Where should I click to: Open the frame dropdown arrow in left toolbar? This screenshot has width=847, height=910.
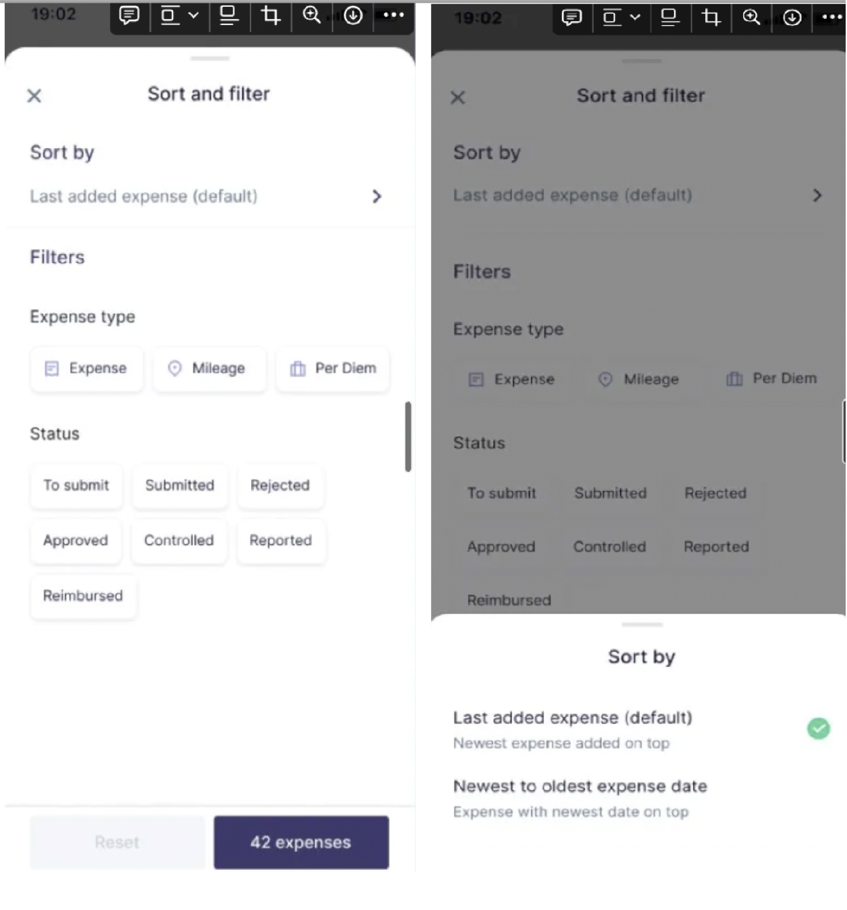coord(193,15)
